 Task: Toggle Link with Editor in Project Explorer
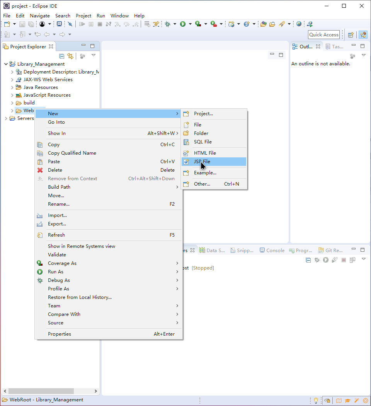70,56
